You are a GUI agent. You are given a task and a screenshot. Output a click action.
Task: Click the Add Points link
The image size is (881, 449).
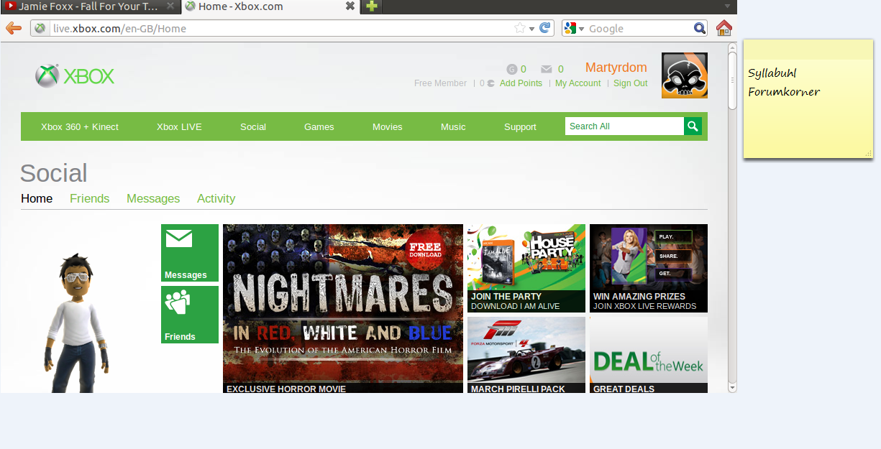(521, 83)
